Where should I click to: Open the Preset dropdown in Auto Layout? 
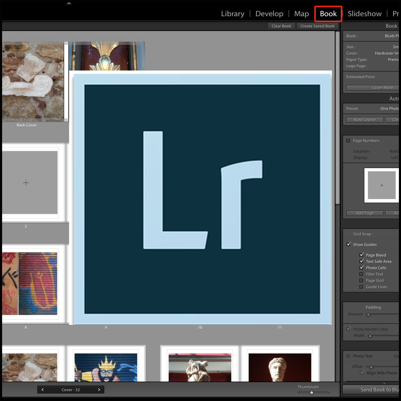click(389, 109)
